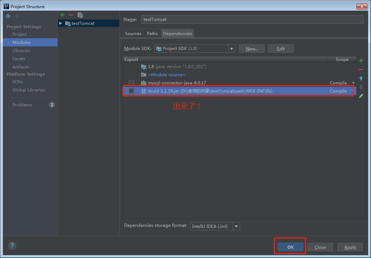Open Artifacts in the sidebar
This screenshot has width=371, height=258.
[21, 67]
